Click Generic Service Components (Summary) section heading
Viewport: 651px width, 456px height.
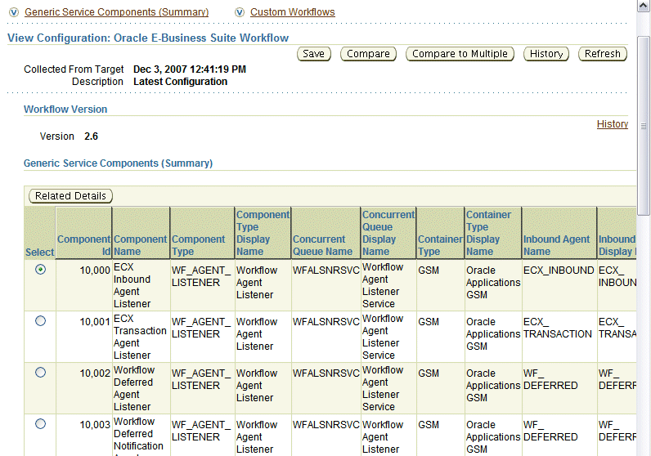click(x=118, y=163)
